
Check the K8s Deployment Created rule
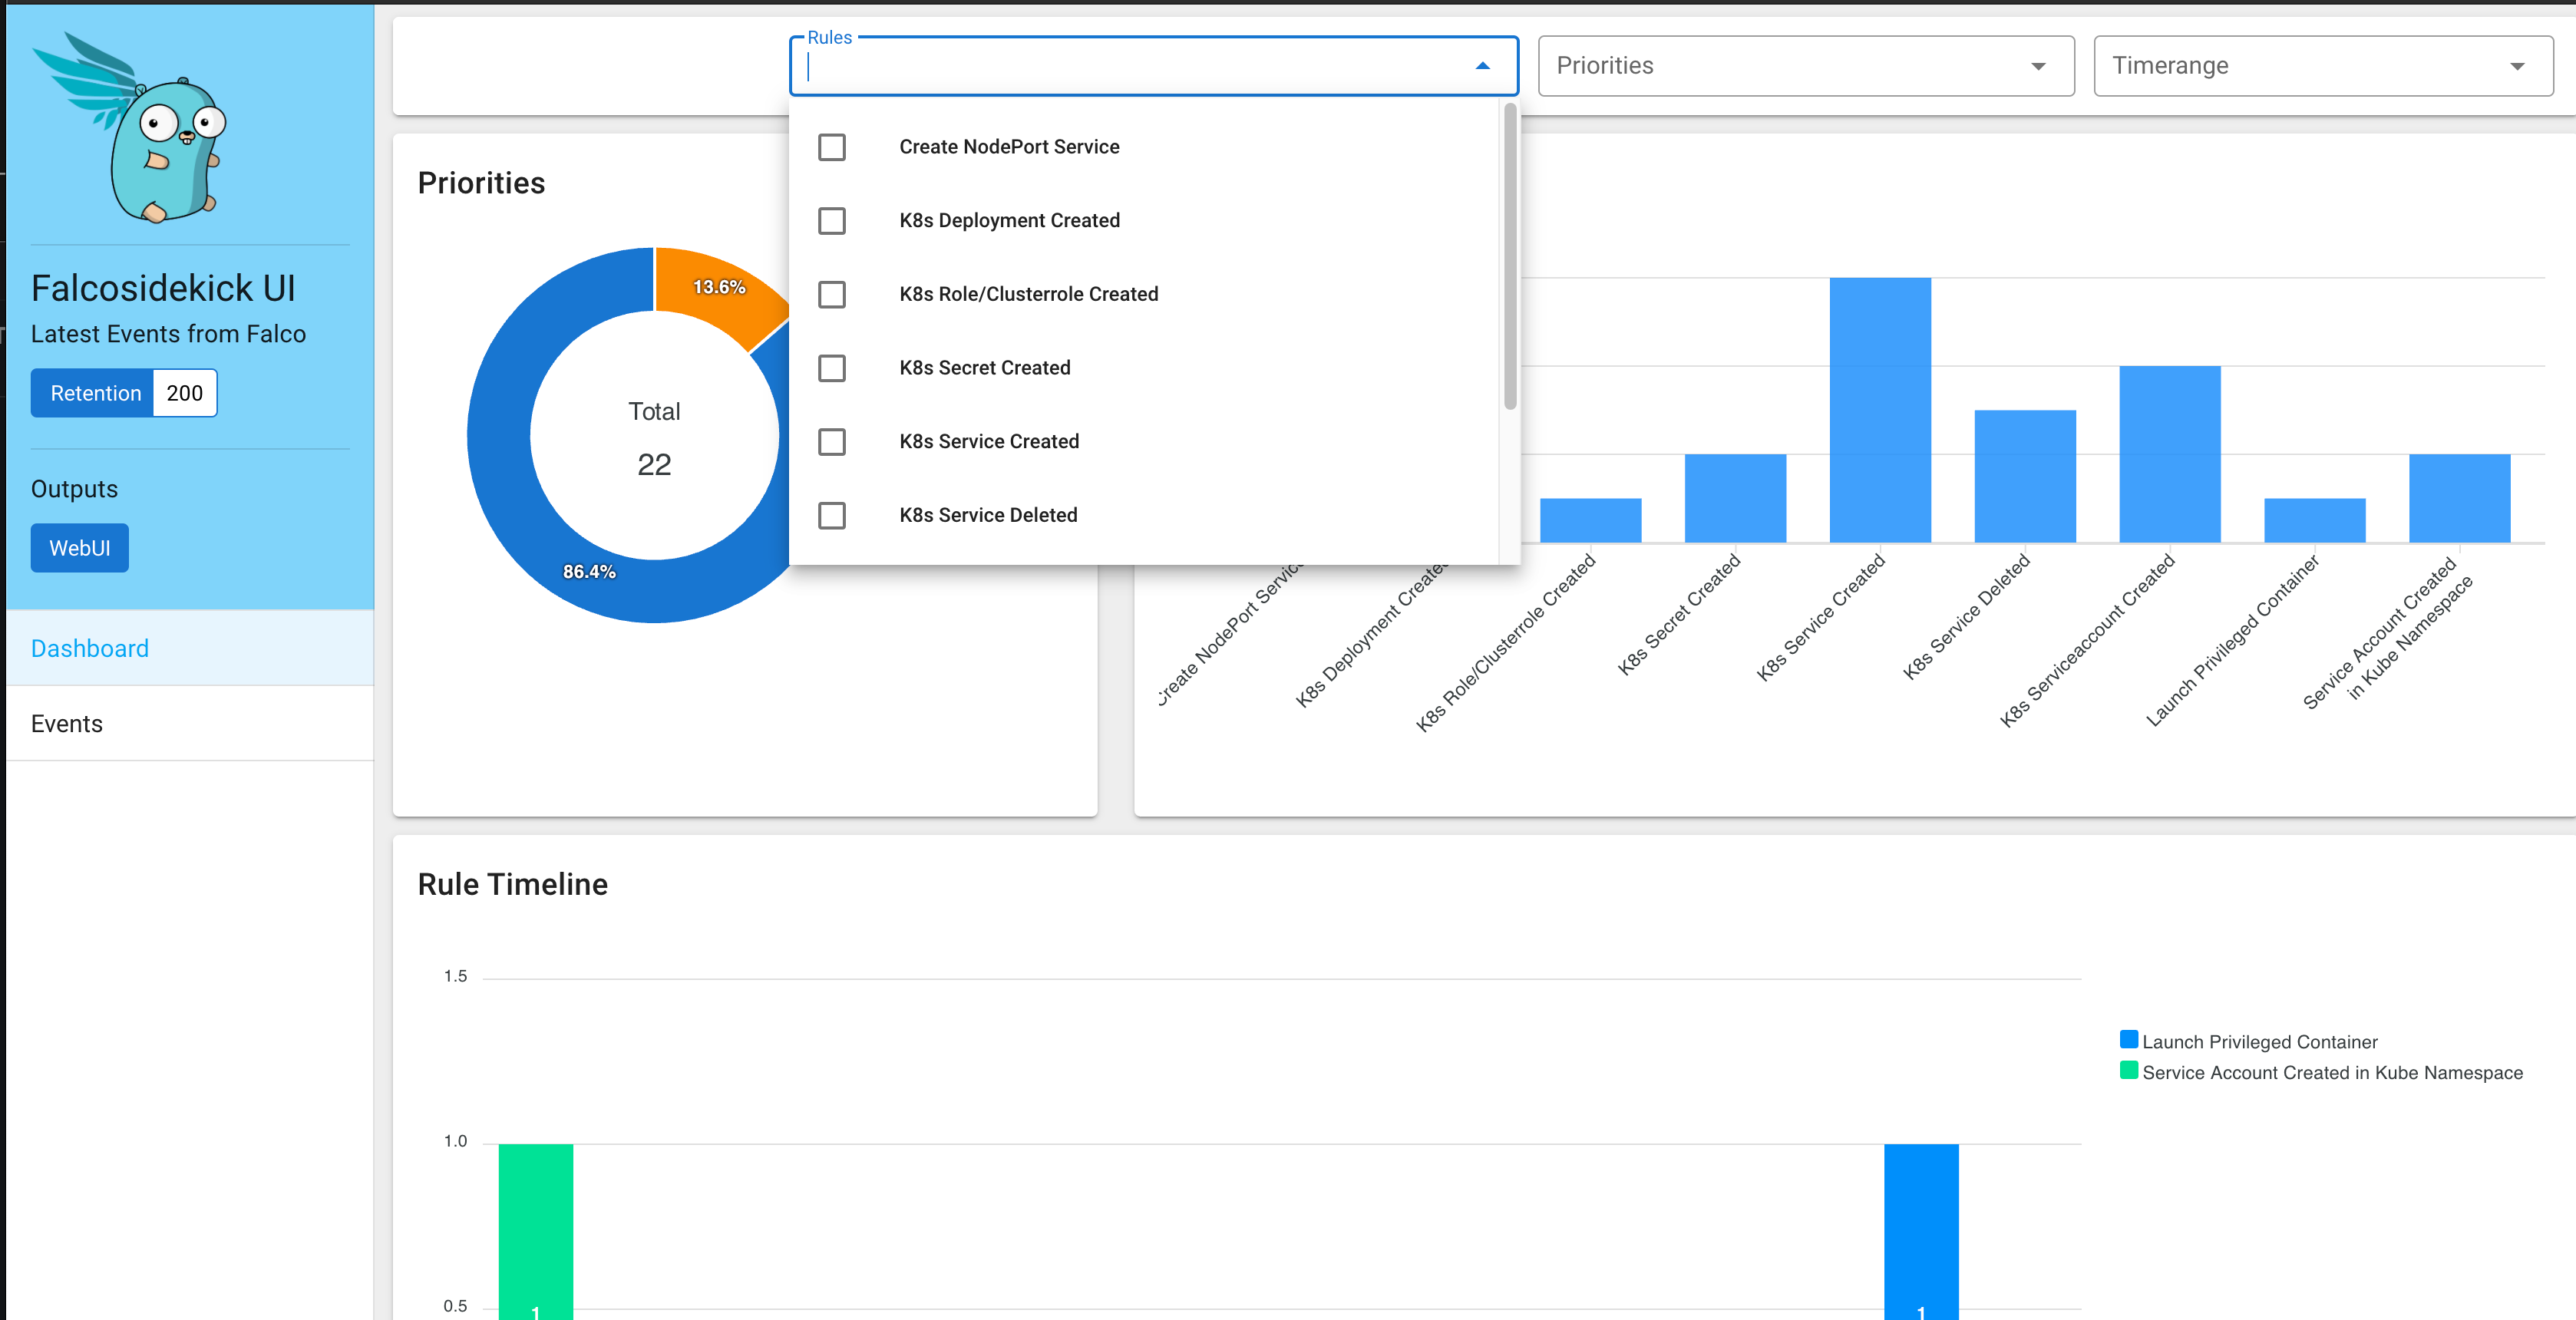[832, 221]
